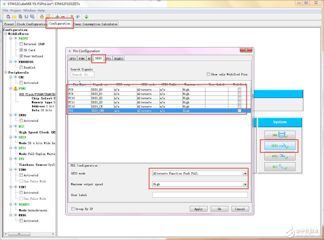Toggle Show only Modified Pins checkbox

[209, 74]
